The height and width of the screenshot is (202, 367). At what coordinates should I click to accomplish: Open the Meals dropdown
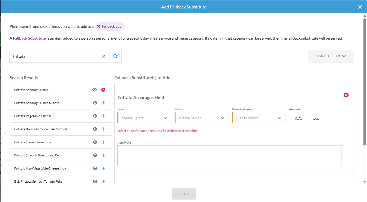201,118
